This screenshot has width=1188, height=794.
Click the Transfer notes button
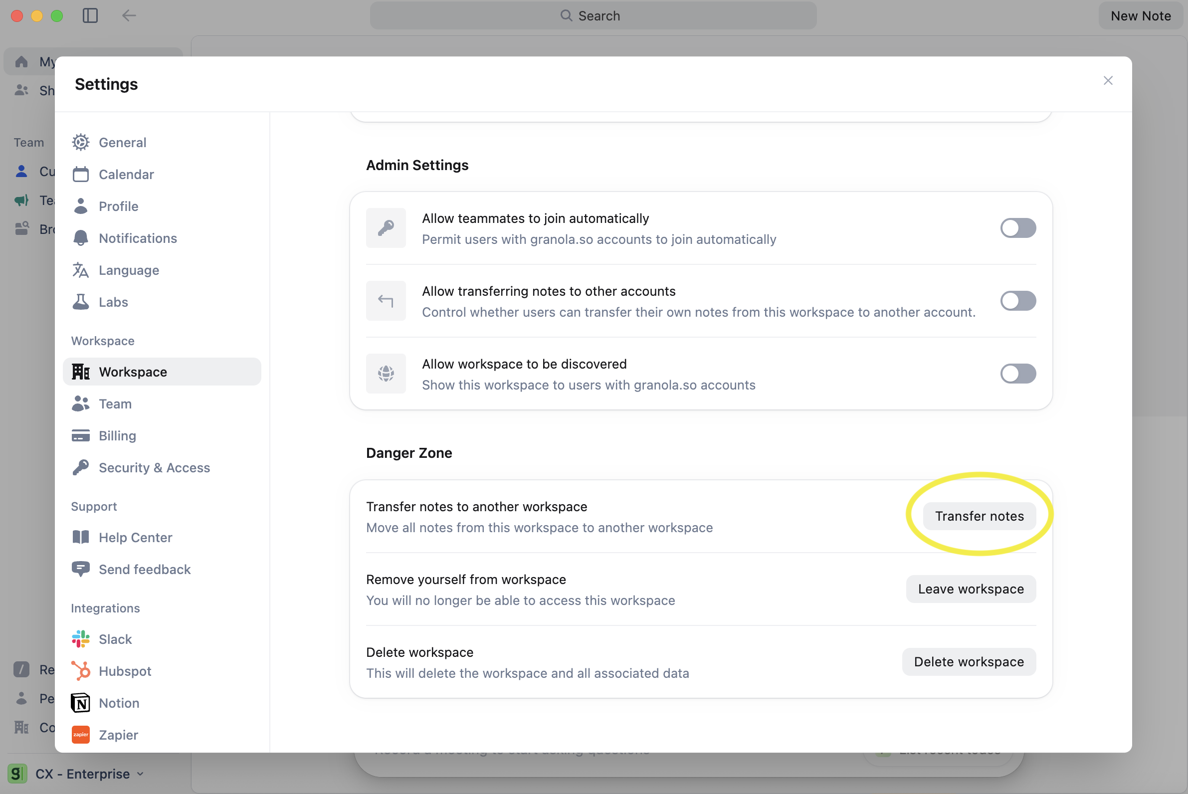[x=979, y=516]
